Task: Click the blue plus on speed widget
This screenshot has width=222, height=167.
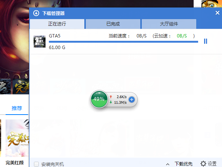Action: pyautogui.click(x=132, y=100)
